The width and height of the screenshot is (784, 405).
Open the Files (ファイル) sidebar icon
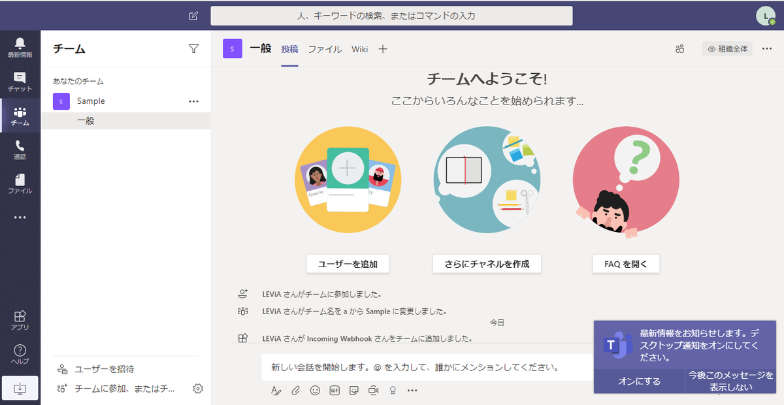coord(20,184)
